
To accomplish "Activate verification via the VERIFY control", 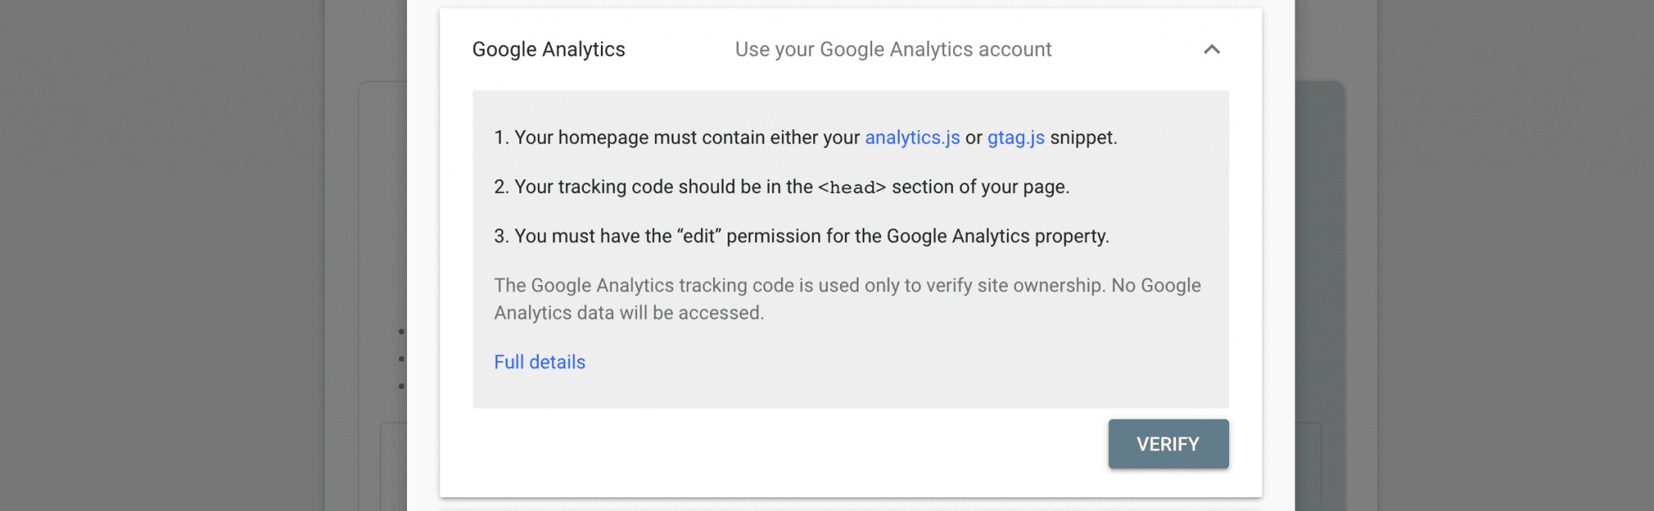I will (1168, 443).
